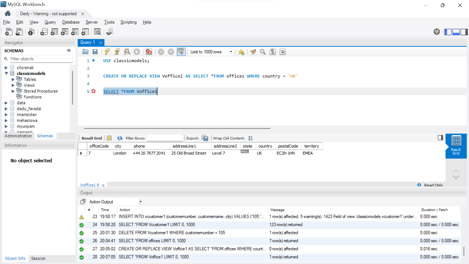Open the Database menu
Viewport: 469px width, 264px height.
[x=71, y=22]
